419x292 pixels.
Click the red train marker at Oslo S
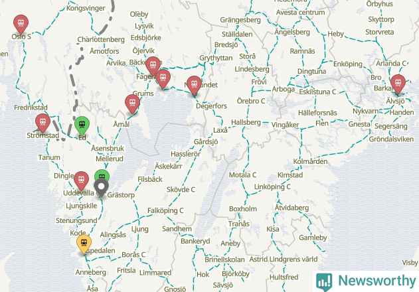[x=21, y=23]
